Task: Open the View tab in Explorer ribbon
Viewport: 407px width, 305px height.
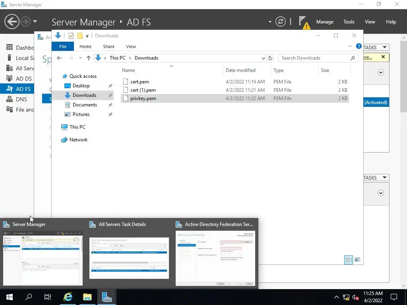Action: pos(131,46)
